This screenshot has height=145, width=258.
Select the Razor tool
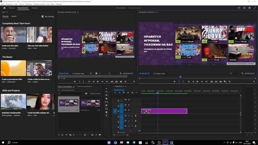coord(106,99)
